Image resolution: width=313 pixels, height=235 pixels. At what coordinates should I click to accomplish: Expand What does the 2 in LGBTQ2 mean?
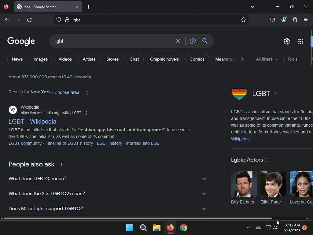[x=108, y=194]
